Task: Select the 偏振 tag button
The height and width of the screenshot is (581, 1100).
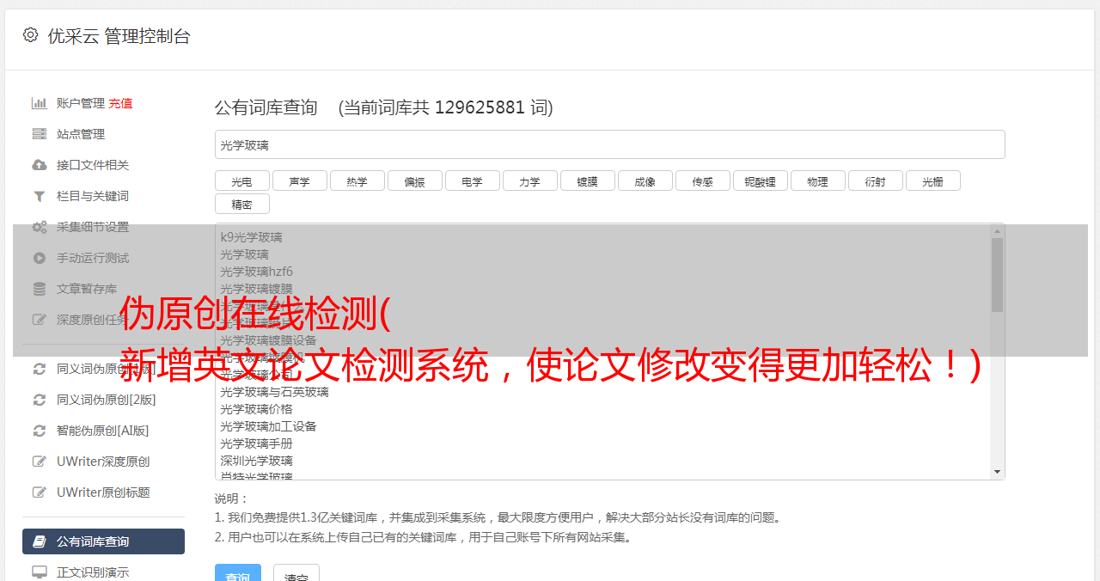Action: (414, 180)
